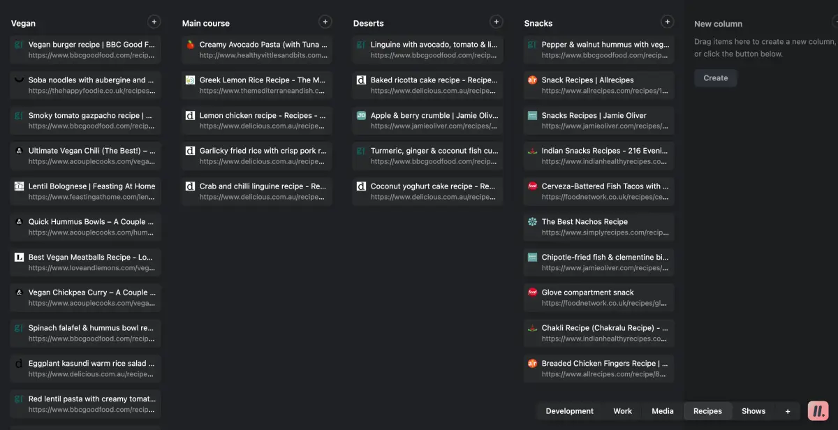Click the pink app logo icon
The height and width of the screenshot is (430, 838).
tap(817, 411)
